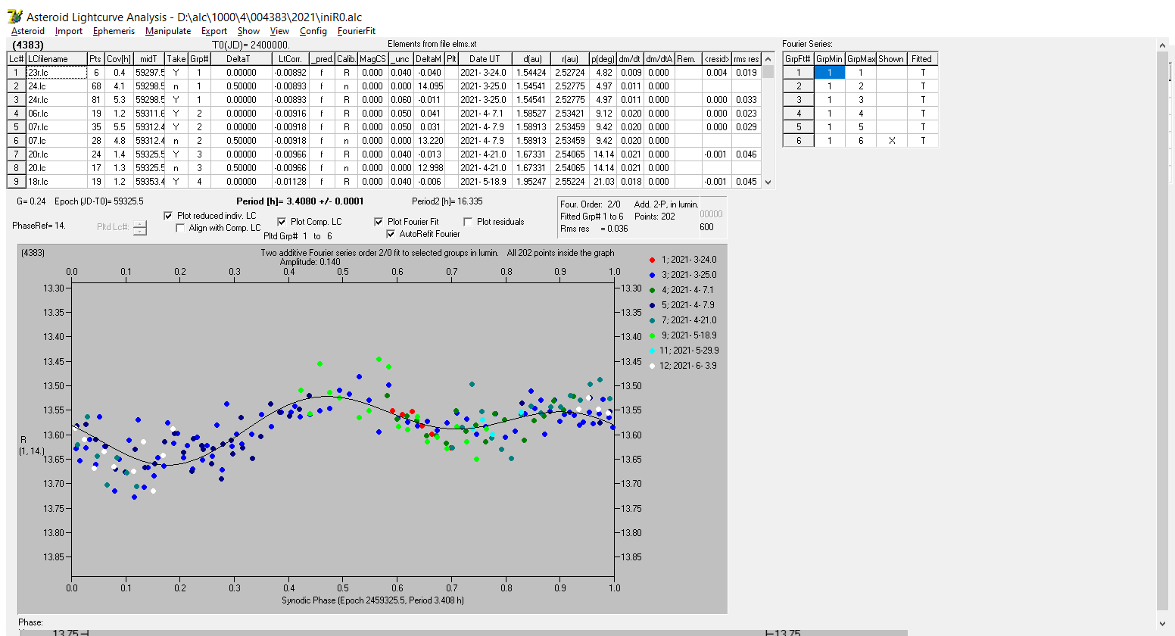
Task: Click the Pltd Lc# stepper arrows
Action: (x=140, y=227)
